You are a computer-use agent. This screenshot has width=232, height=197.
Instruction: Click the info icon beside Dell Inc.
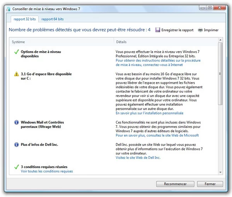point(16,145)
